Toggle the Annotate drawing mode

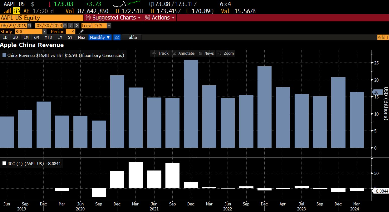183,53
